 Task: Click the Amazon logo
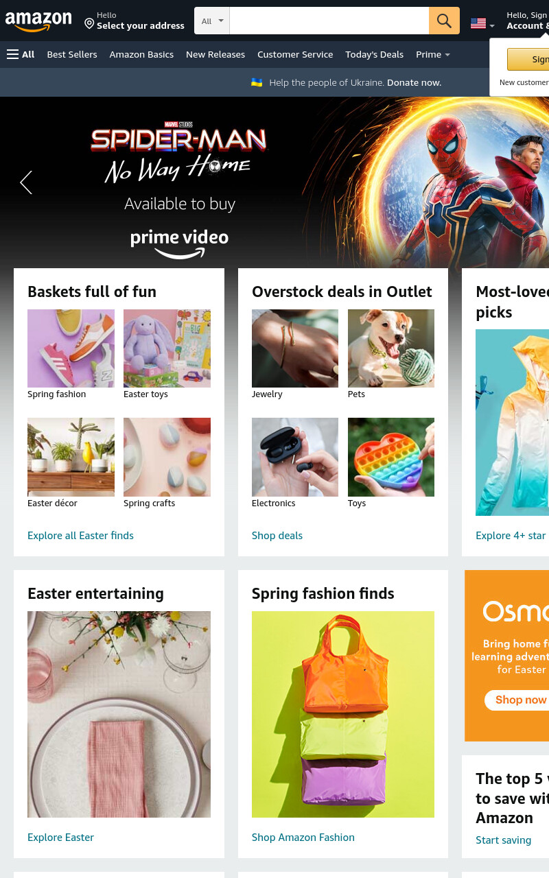[38, 21]
